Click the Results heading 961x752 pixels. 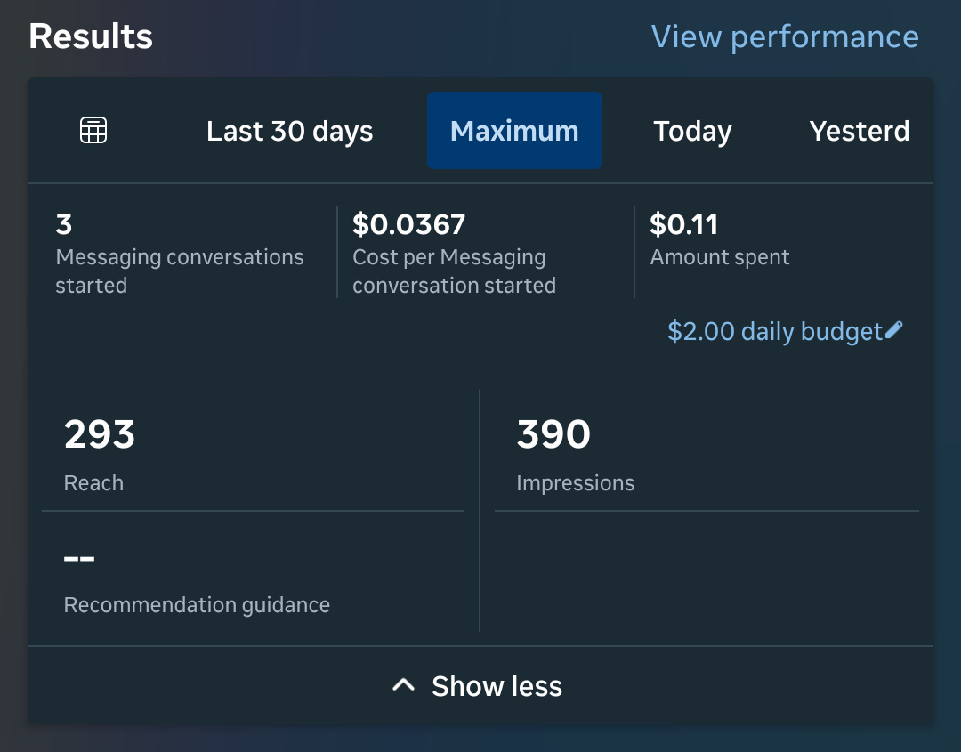point(90,36)
